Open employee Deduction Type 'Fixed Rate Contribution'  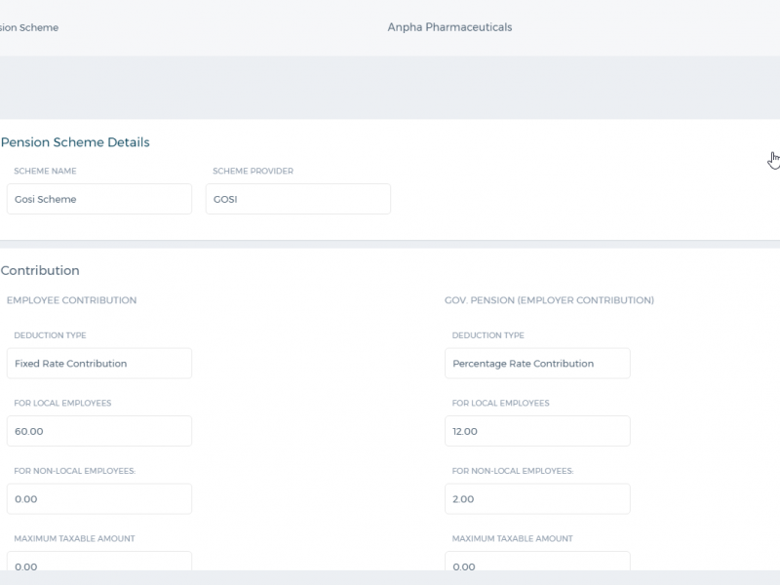[x=99, y=363]
